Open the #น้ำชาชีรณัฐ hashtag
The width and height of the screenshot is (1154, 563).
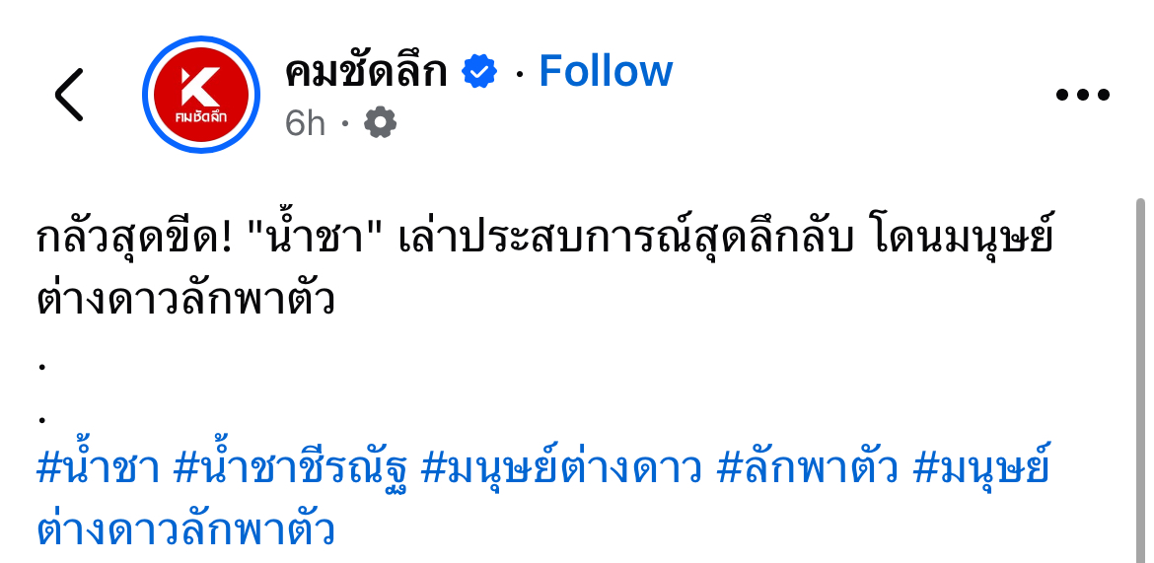pos(290,468)
